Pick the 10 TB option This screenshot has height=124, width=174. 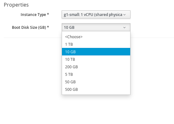pyautogui.click(x=96, y=59)
